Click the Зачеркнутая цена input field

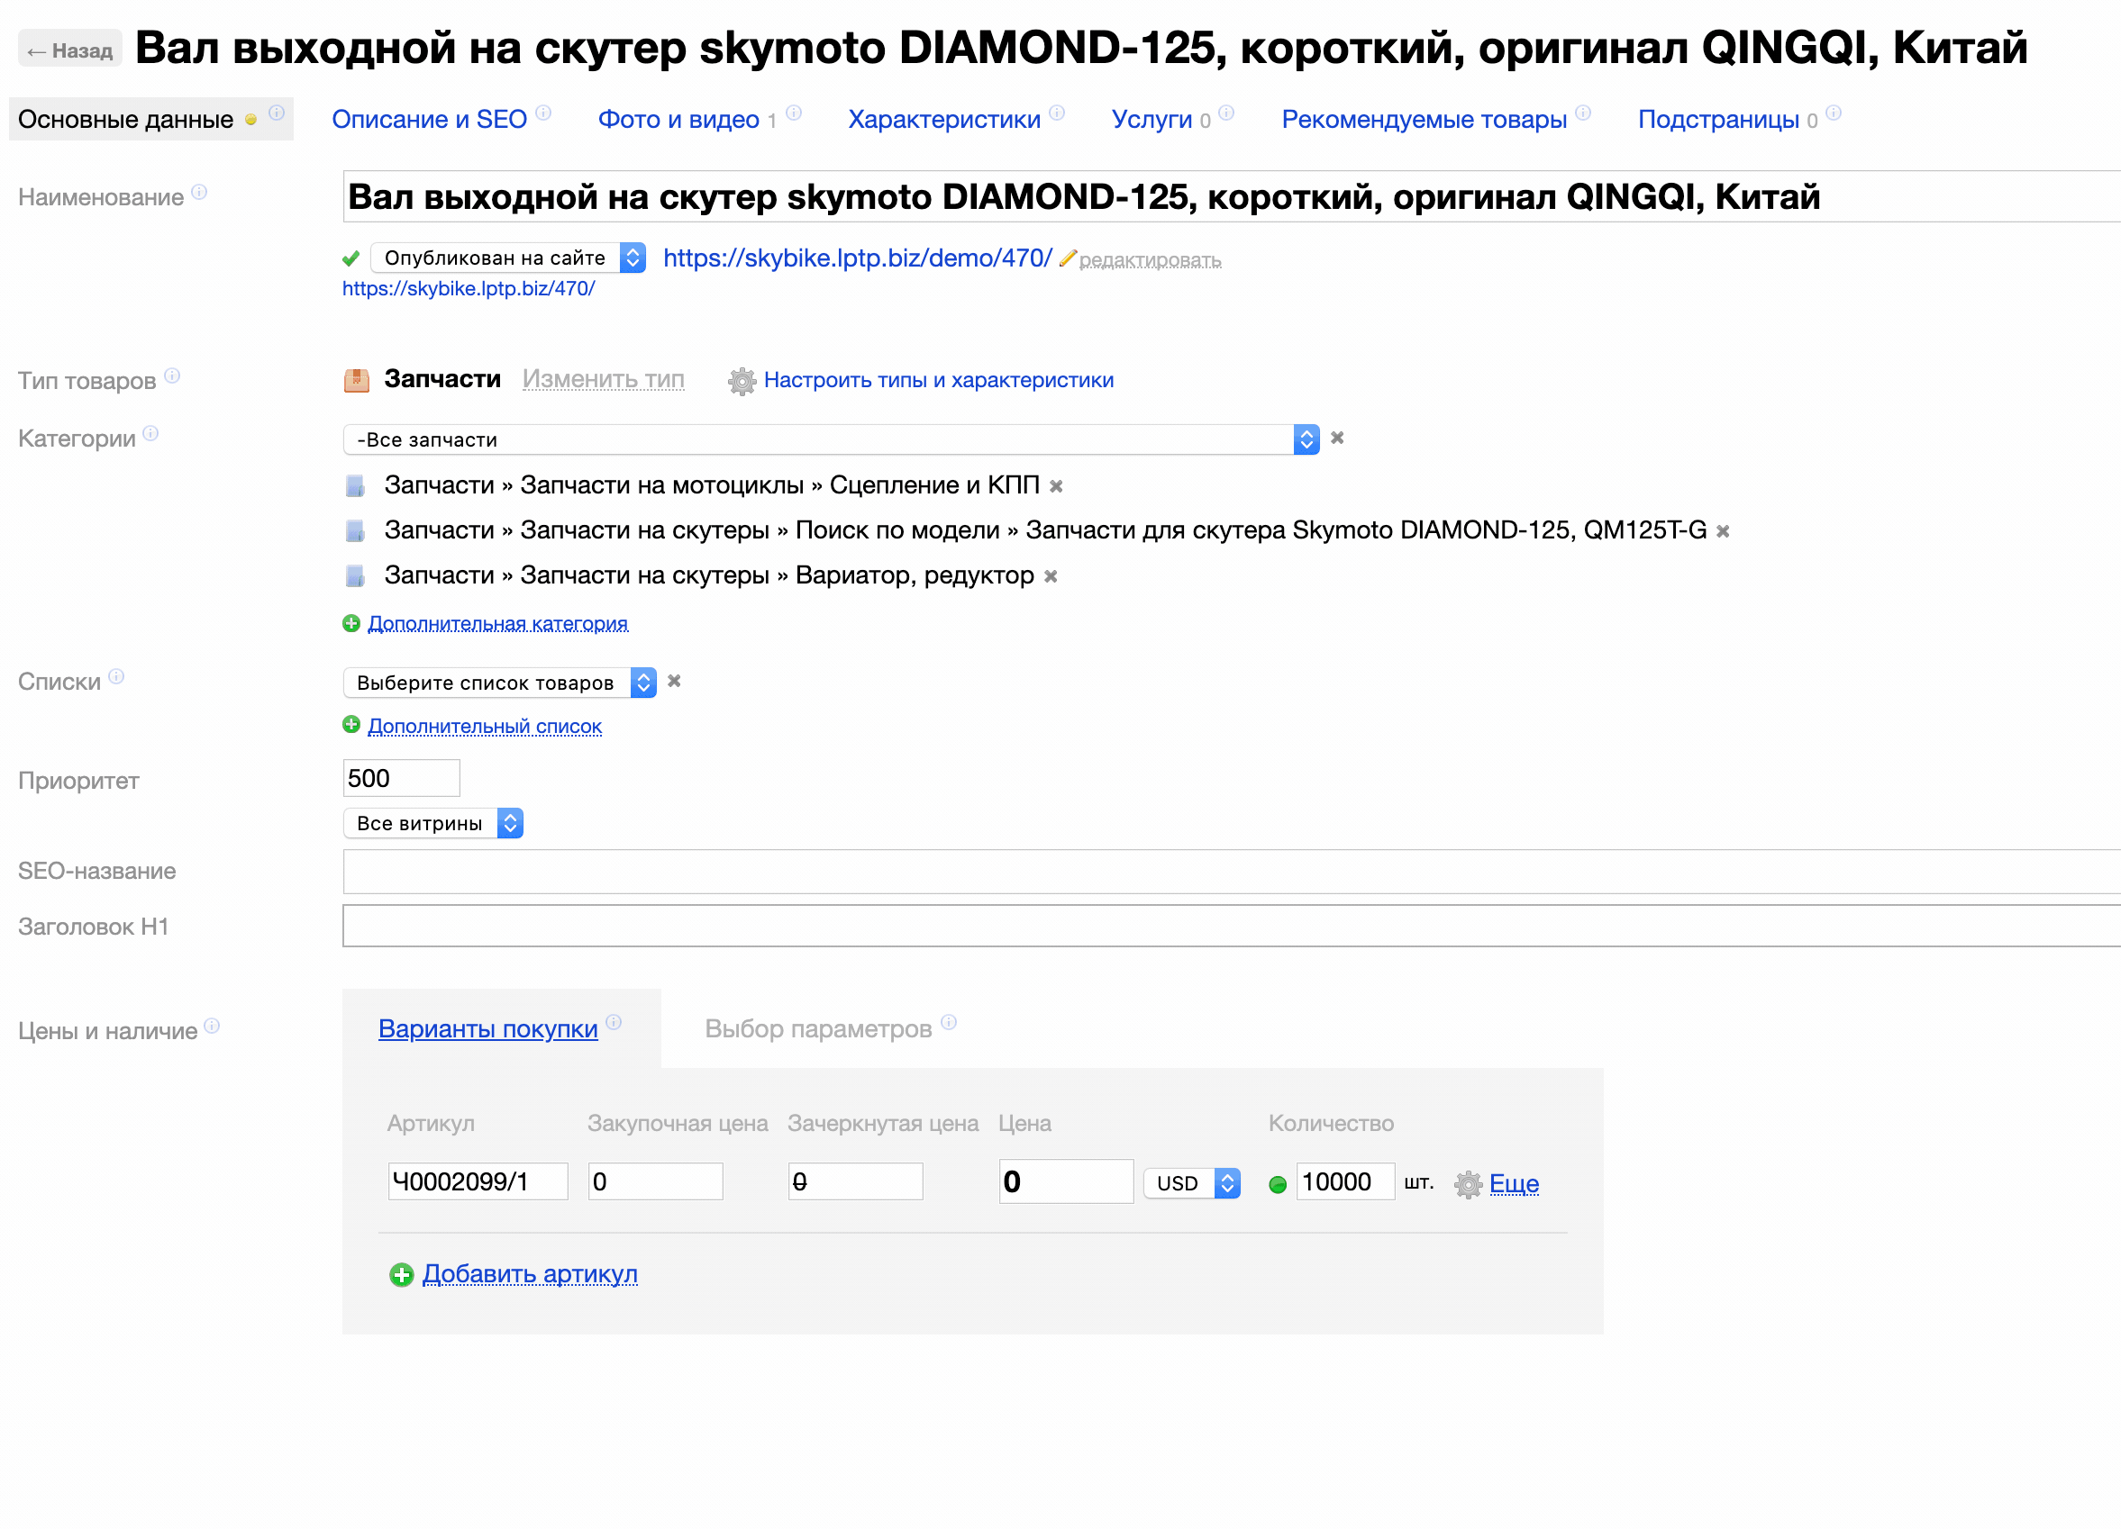pos(856,1181)
